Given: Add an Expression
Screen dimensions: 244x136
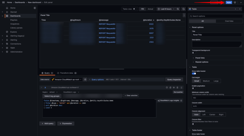Looking at the screenshot, I should tap(66, 124).
